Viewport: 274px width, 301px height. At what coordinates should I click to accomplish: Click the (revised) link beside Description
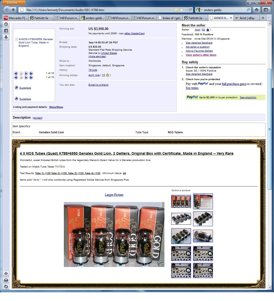(37, 118)
